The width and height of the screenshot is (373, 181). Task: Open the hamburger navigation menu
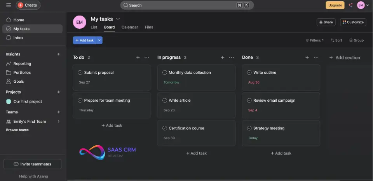point(9,5)
